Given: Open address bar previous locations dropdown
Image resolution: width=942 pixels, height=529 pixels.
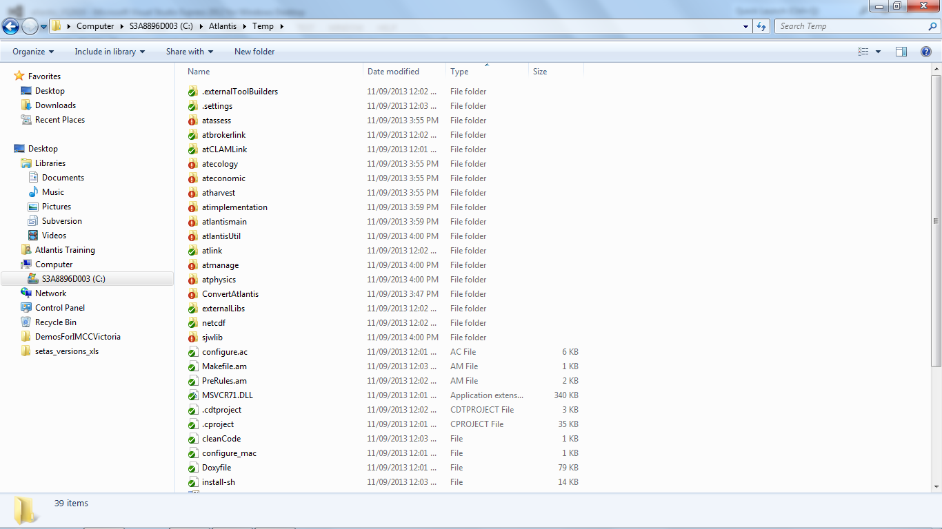Looking at the screenshot, I should [746, 27].
